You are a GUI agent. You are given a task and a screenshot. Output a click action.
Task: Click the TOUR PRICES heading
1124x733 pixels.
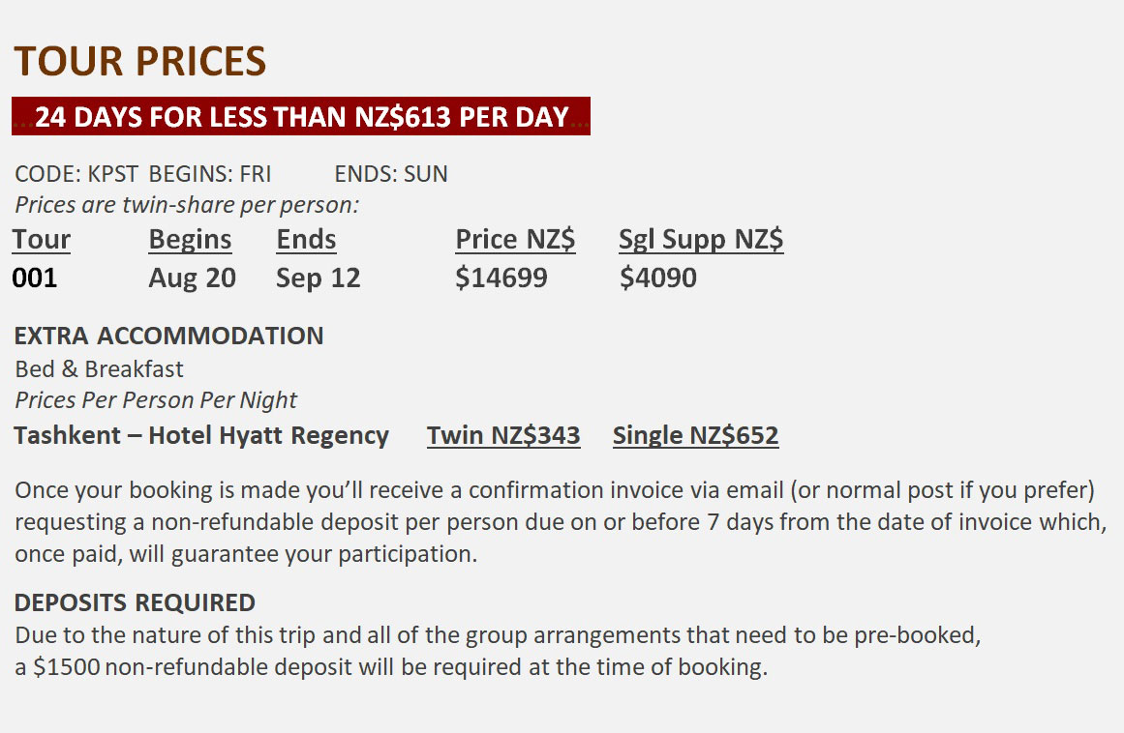click(x=139, y=62)
